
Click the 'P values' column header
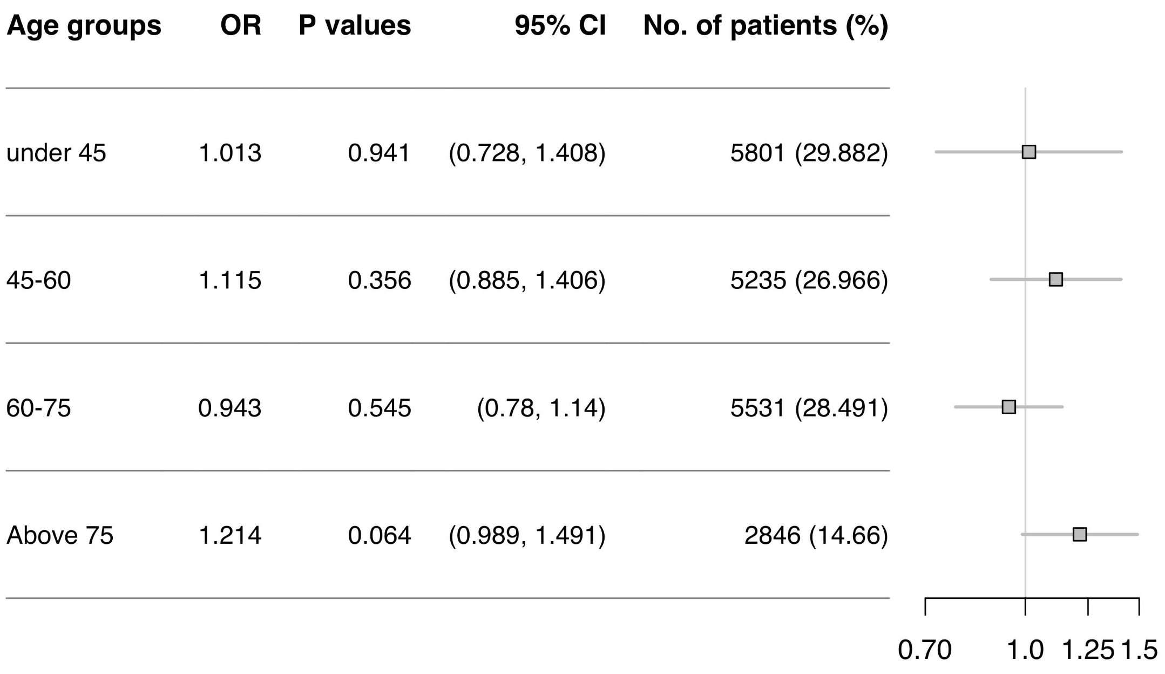(355, 25)
